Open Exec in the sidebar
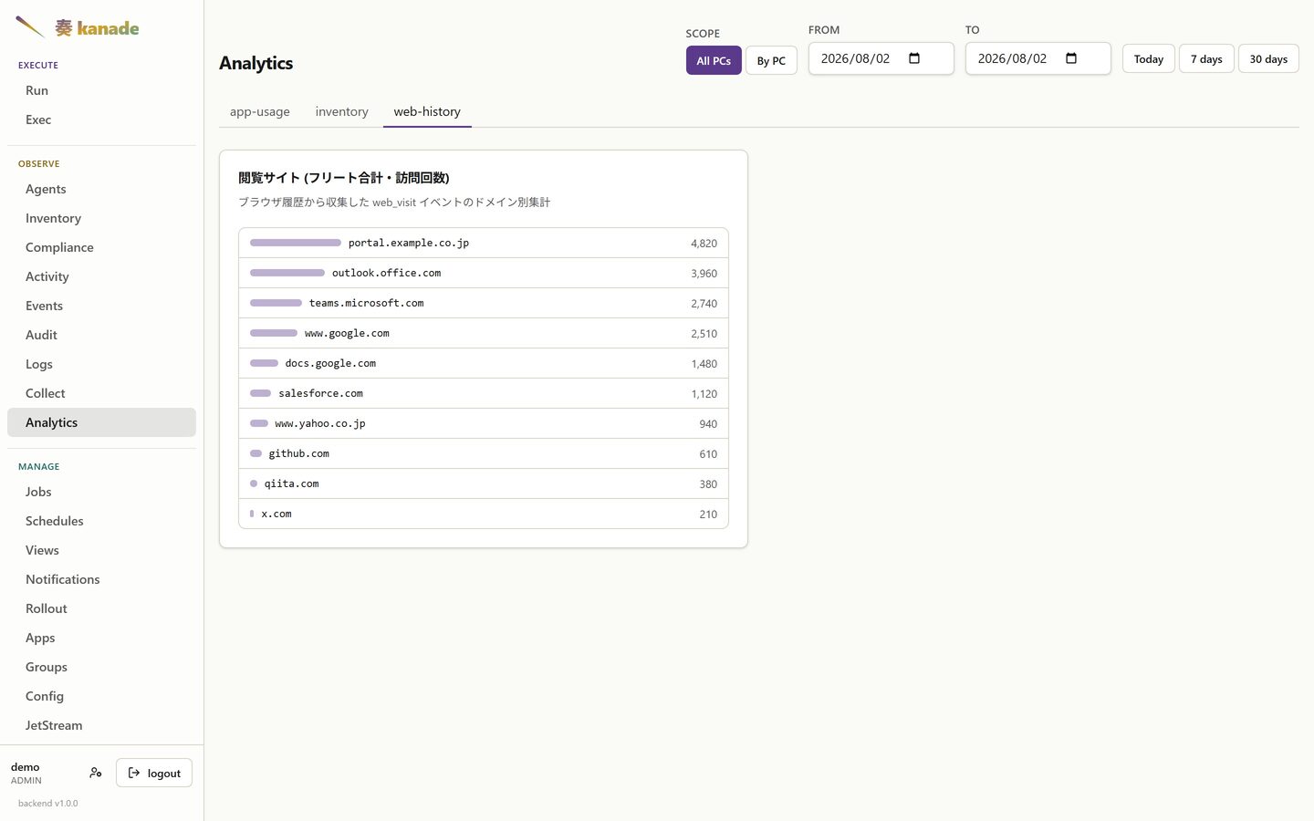The image size is (1314, 821). [x=101, y=120]
